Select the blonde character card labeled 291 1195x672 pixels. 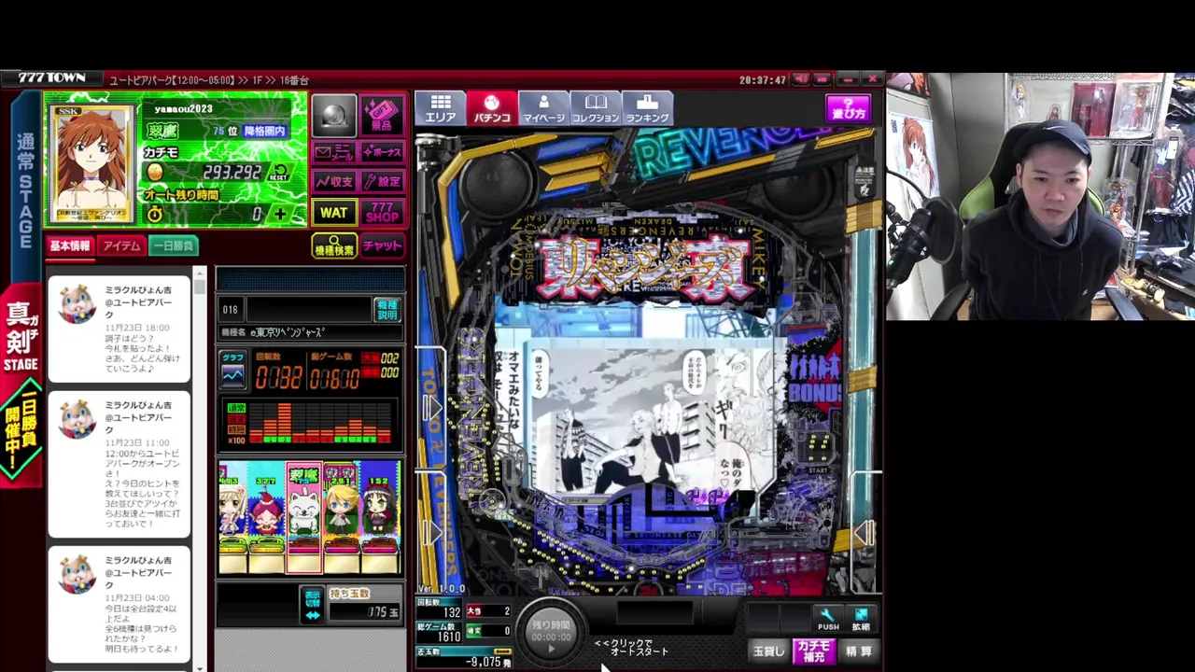pyautogui.click(x=342, y=516)
